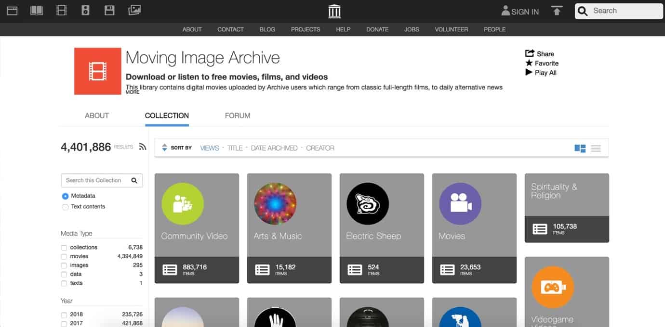Open Electric Sheep collection icon
The height and width of the screenshot is (327, 665).
click(368, 204)
